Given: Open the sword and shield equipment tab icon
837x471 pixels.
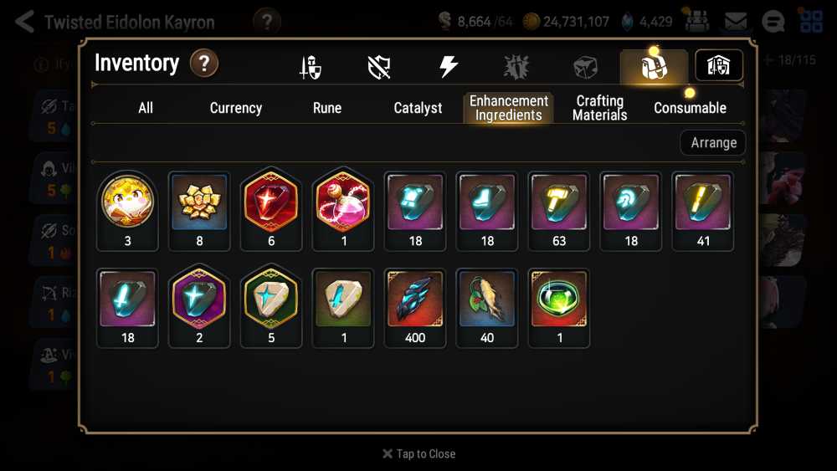Looking at the screenshot, I should tap(311, 67).
